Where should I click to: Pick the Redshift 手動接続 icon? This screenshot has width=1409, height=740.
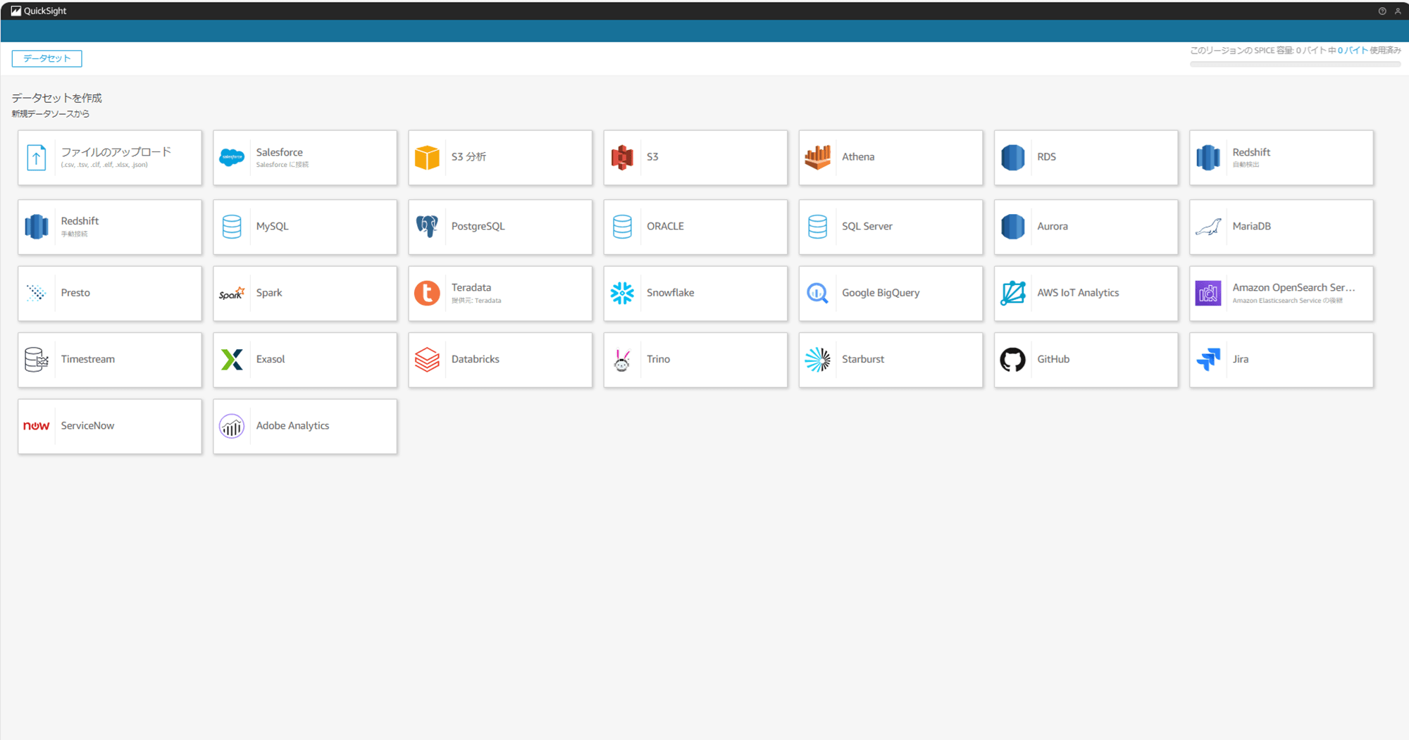point(37,227)
